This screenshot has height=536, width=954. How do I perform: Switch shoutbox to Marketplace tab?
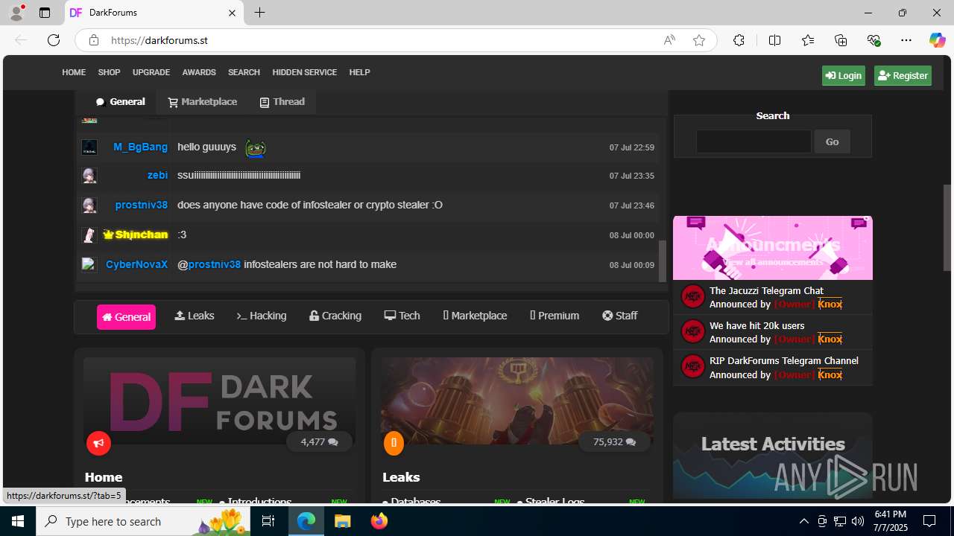pyautogui.click(x=202, y=102)
